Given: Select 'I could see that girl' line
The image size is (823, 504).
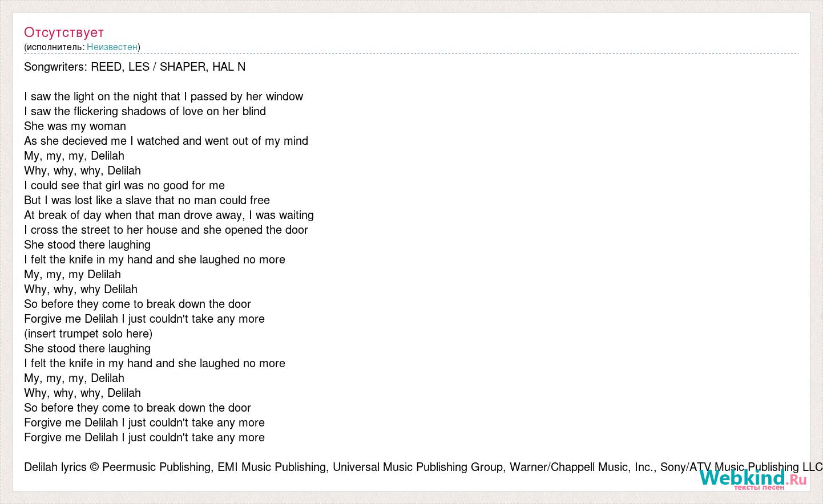Looking at the screenshot, I should [124, 185].
